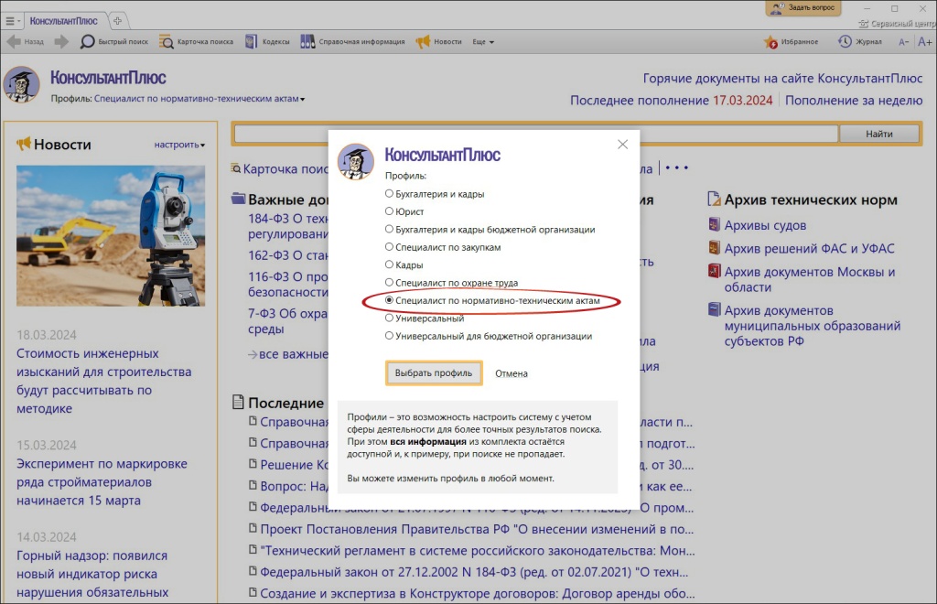Open Пополнение за неделю link
Screen dimensions: 937x604
click(x=854, y=101)
